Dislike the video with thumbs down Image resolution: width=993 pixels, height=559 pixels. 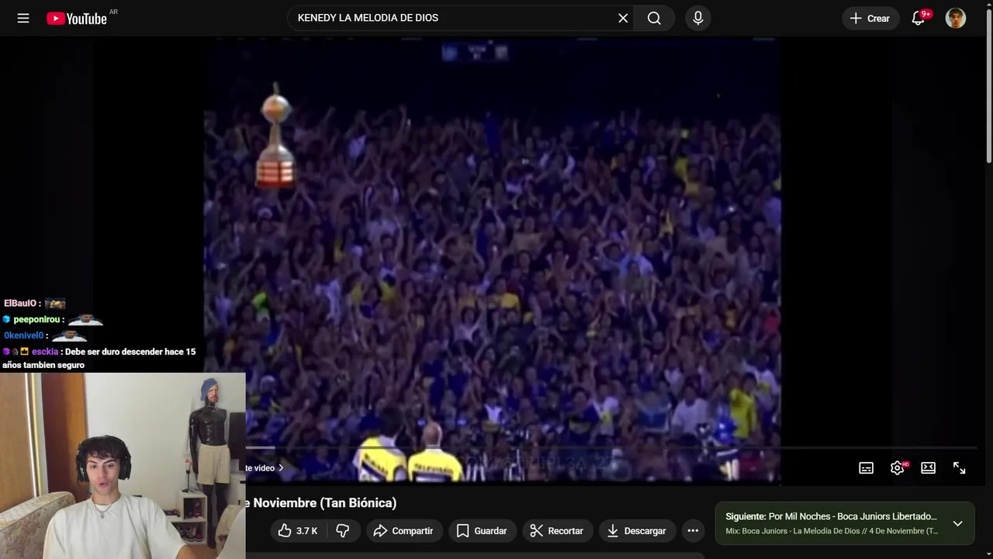point(343,530)
